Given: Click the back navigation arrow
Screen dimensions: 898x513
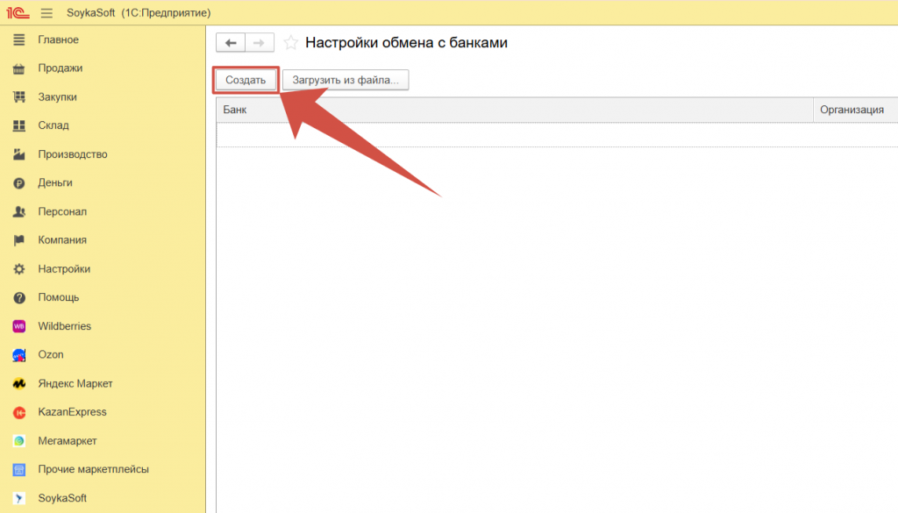Looking at the screenshot, I should 231,43.
